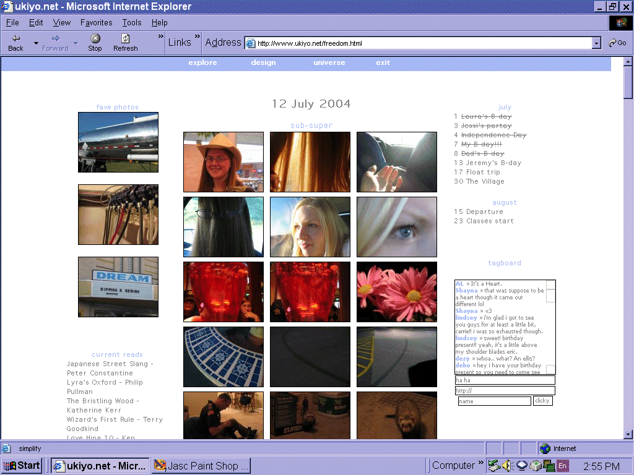Click the Forward arrow icon
This screenshot has height=475, width=634.
pos(55,38)
